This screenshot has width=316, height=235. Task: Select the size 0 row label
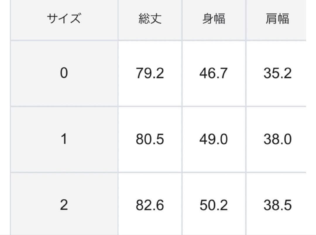[x=64, y=73]
